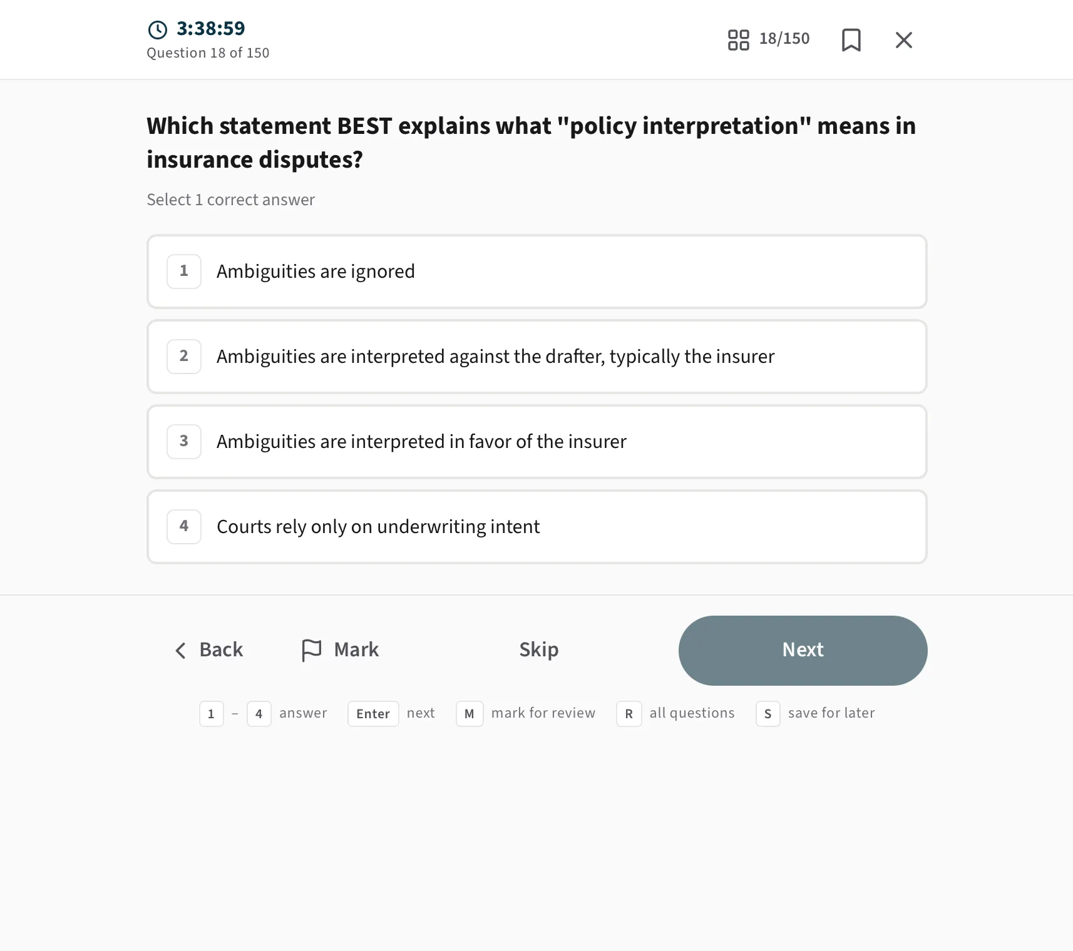
Task: Open the question grid overview icon
Action: [738, 40]
